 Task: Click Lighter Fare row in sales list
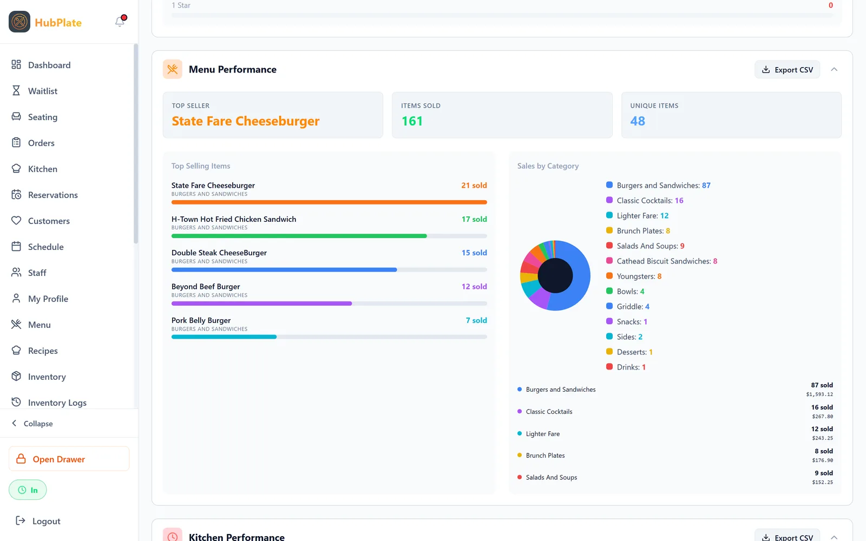(675, 433)
